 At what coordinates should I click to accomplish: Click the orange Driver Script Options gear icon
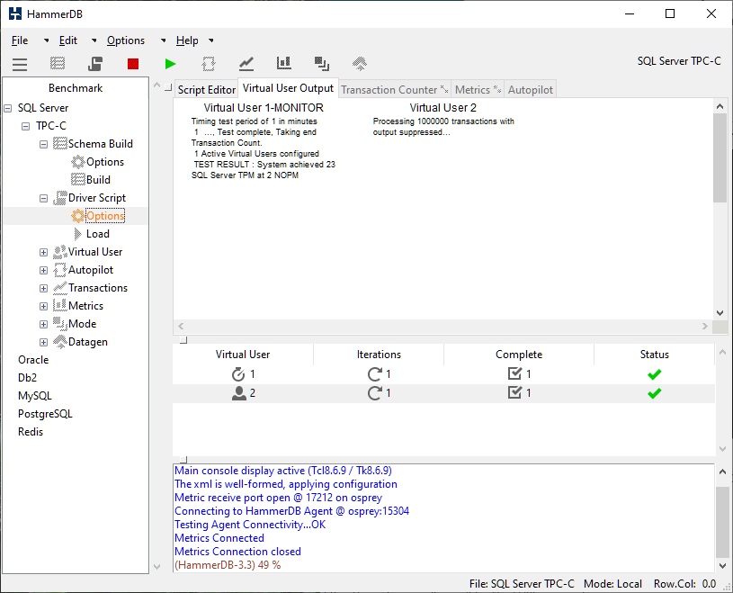[78, 216]
